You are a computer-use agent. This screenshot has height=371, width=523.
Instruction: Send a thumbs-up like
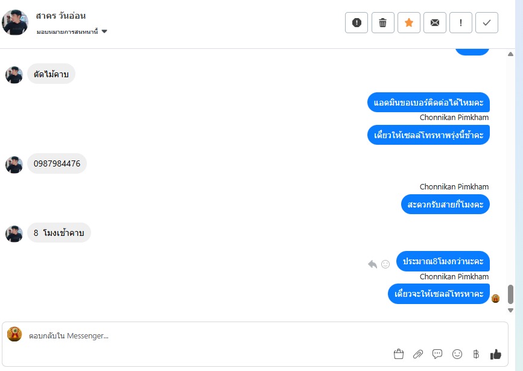(x=496, y=354)
